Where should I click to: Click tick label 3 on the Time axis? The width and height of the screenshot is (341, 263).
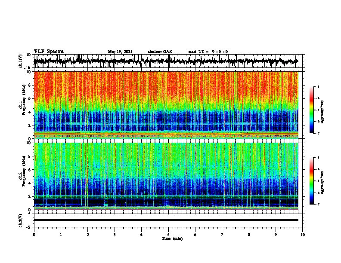(x=115, y=235)
